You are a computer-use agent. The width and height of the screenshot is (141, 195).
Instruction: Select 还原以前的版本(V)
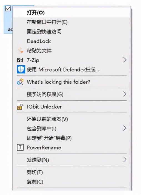72,119
